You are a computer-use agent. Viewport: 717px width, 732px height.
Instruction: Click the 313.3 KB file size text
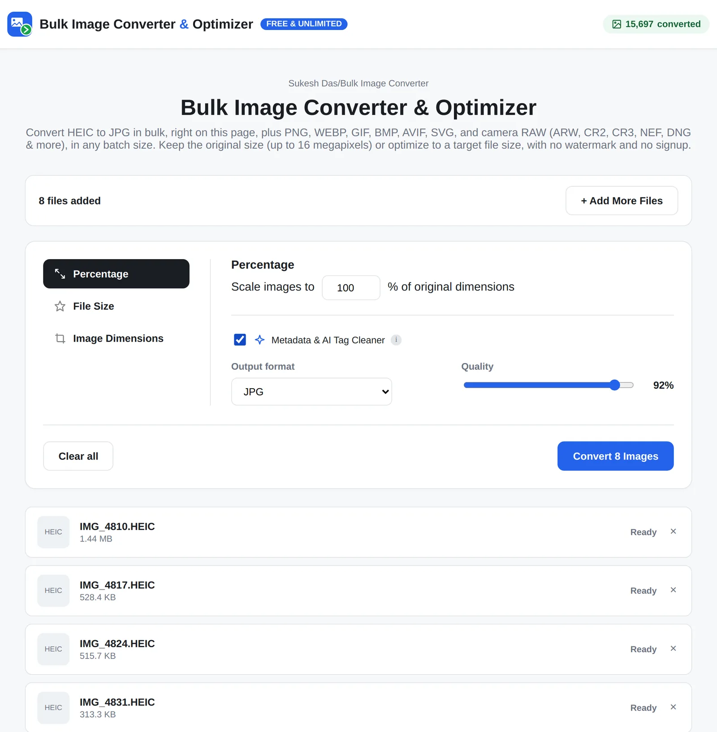98,715
